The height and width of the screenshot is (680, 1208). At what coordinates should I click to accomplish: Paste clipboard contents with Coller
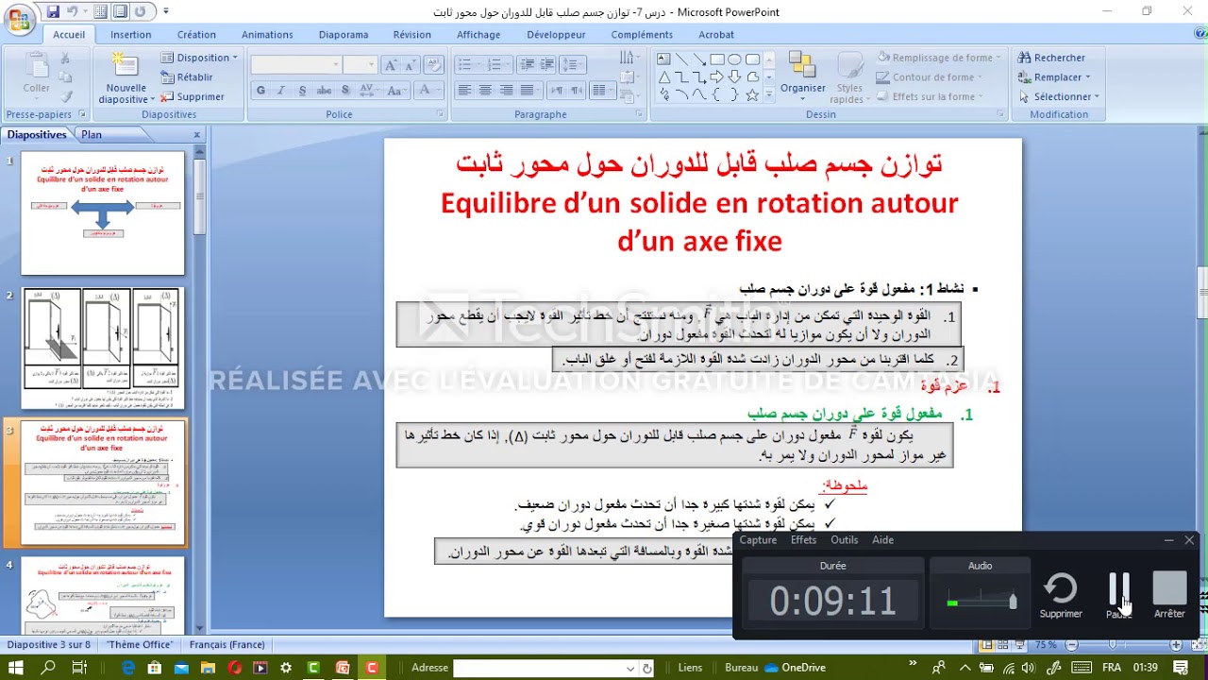click(36, 76)
